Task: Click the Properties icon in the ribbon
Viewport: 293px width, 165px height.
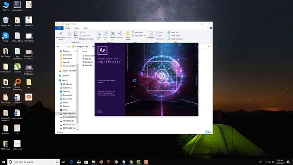Action: [151, 33]
